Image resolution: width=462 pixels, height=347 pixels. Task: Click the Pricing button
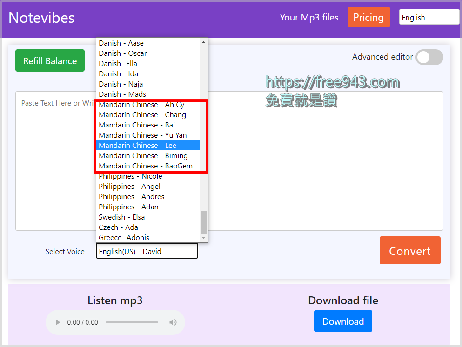[x=368, y=17]
